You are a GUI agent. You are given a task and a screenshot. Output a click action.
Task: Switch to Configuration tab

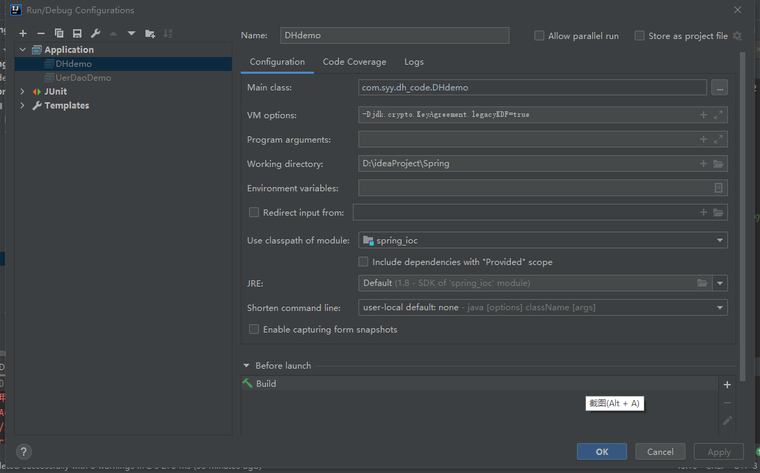(x=277, y=62)
